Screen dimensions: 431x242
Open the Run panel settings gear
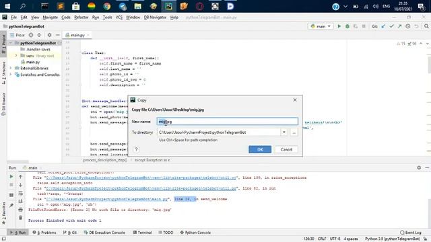(419, 167)
